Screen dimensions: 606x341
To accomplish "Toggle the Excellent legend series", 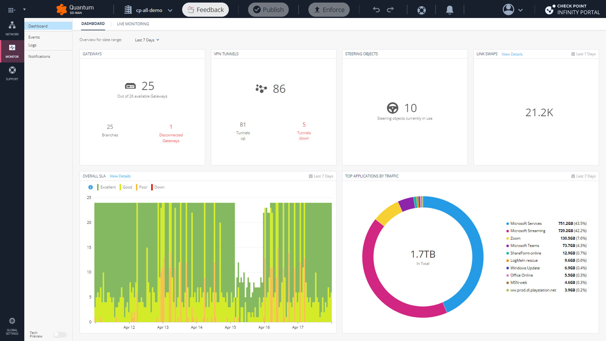I will click(x=107, y=187).
